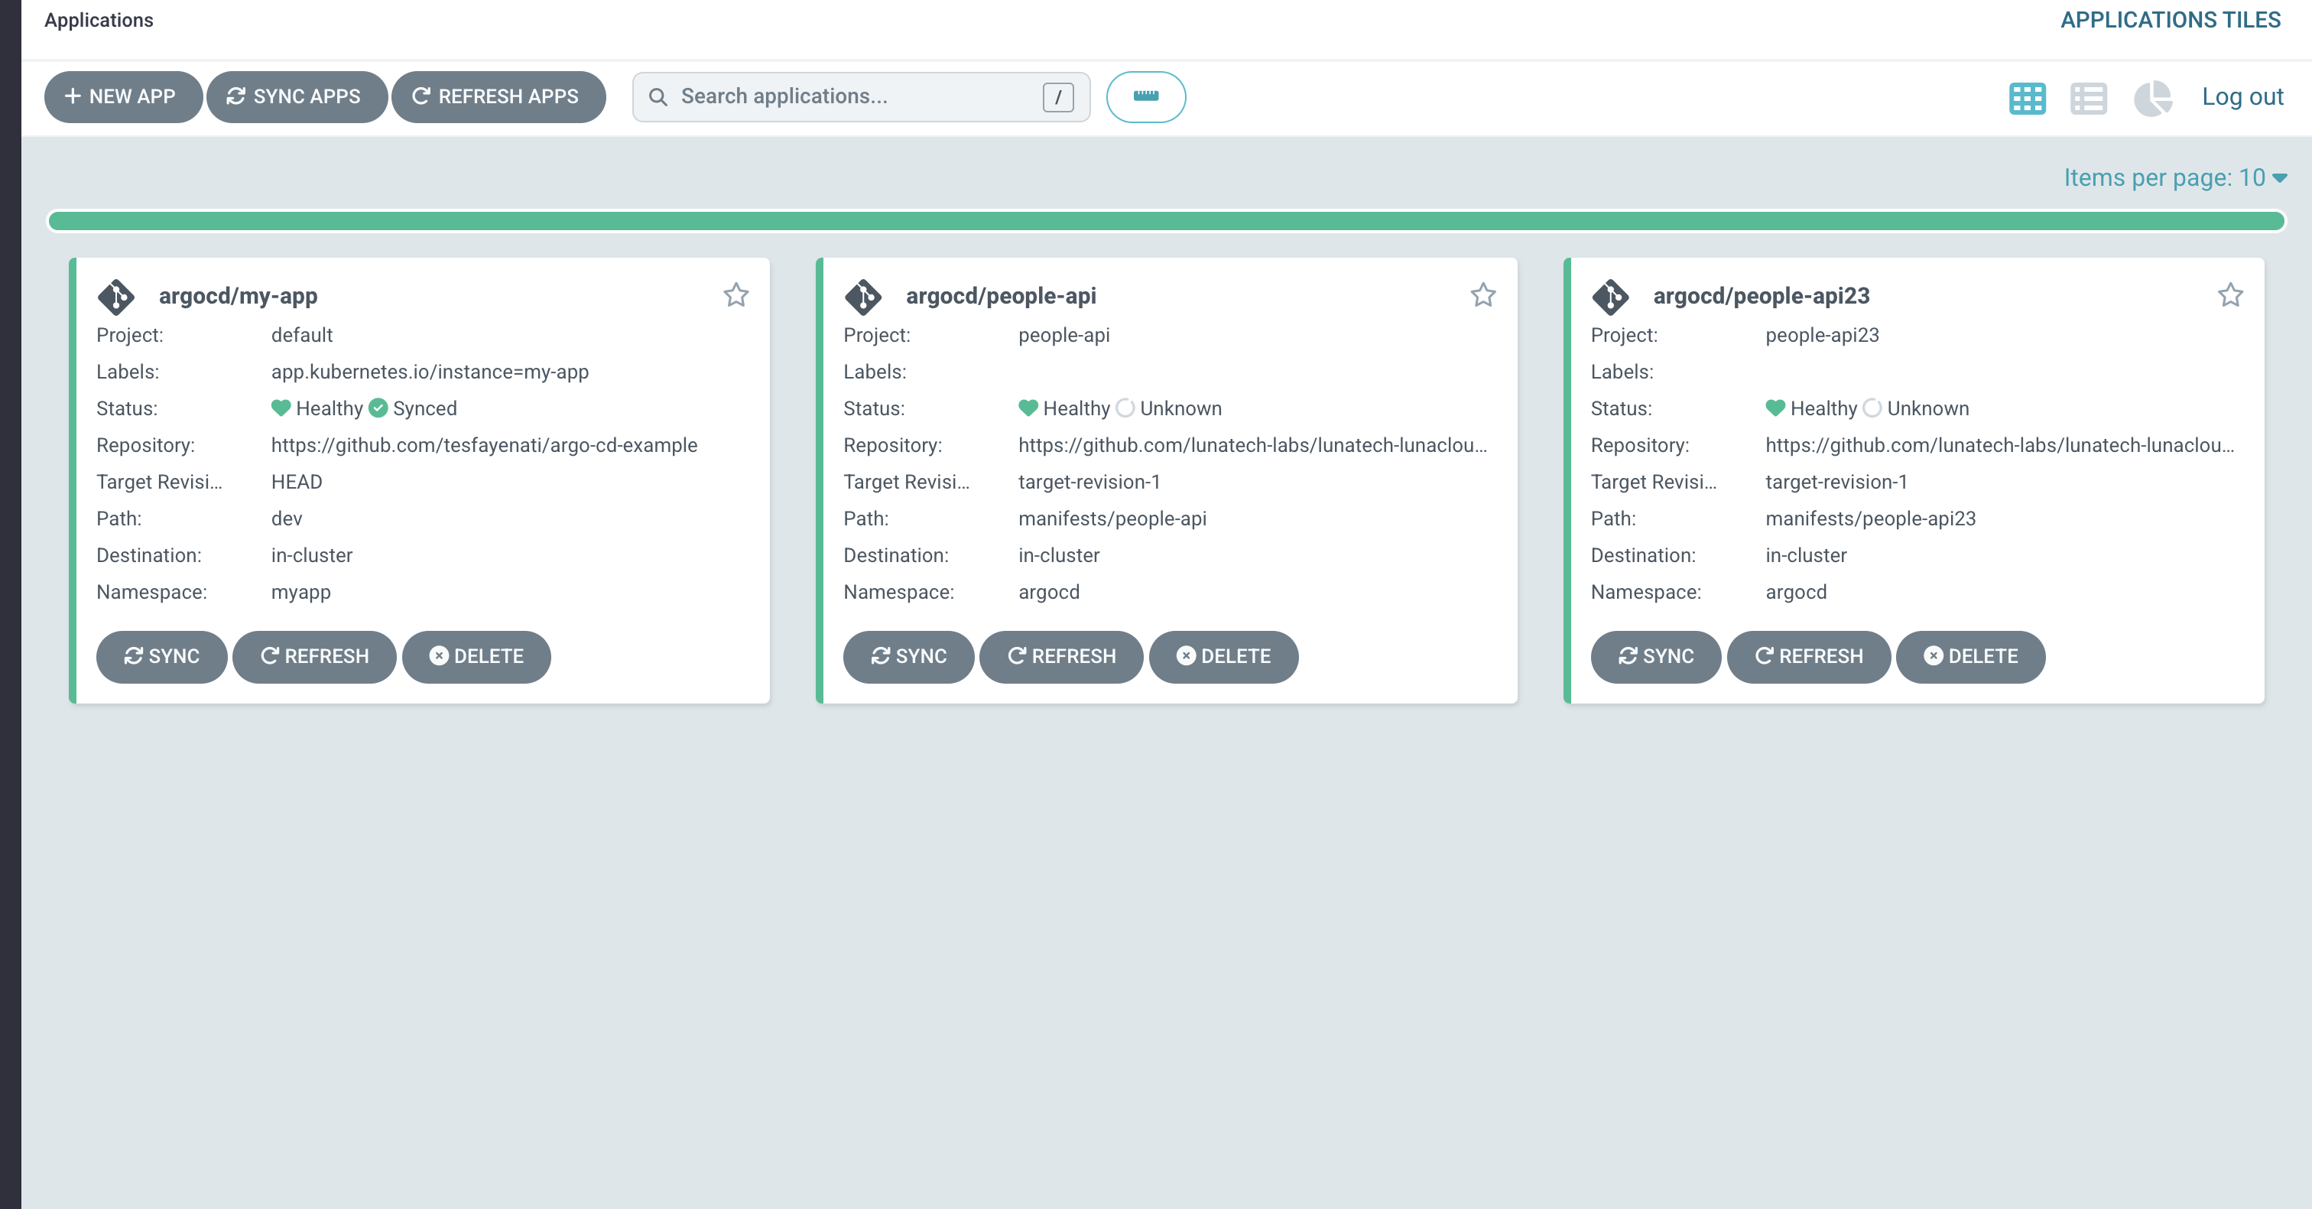
Task: Click the green application status bar
Action: click(x=1166, y=221)
